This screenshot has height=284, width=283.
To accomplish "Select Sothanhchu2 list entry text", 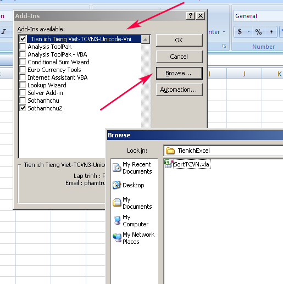I will (45, 108).
